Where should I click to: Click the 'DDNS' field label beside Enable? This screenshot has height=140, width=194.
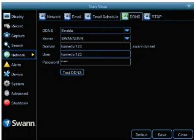[x=48, y=31]
